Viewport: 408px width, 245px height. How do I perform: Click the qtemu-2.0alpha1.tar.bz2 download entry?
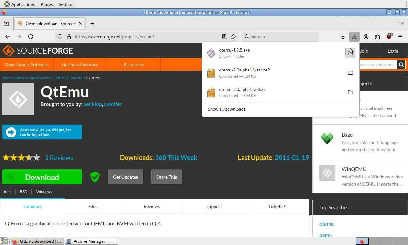click(x=274, y=92)
